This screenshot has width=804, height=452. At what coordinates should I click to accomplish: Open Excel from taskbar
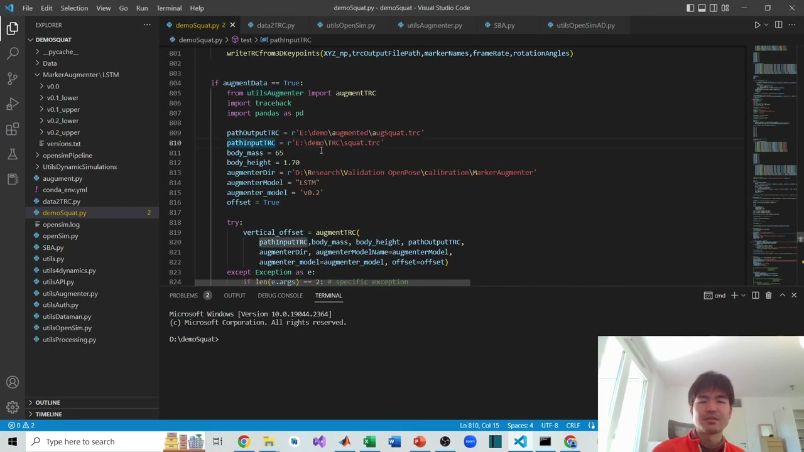pyautogui.click(x=369, y=441)
